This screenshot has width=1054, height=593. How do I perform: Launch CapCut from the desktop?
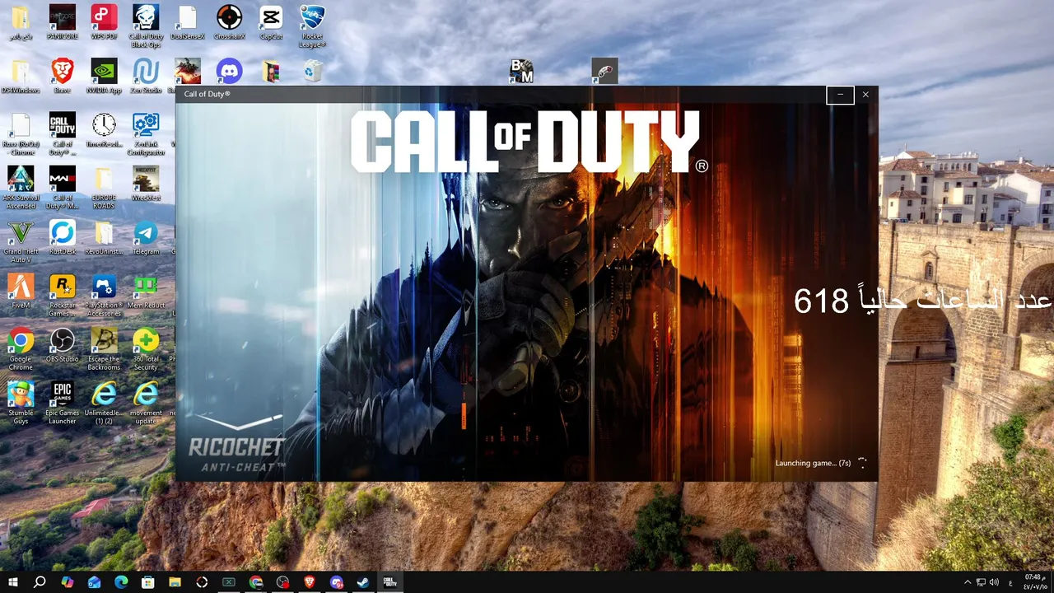[x=271, y=22]
